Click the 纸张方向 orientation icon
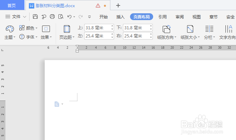236x140 pixels. tap(166, 29)
